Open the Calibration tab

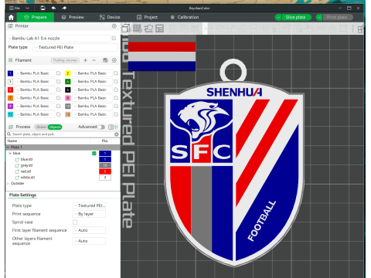pyautogui.click(x=185, y=17)
